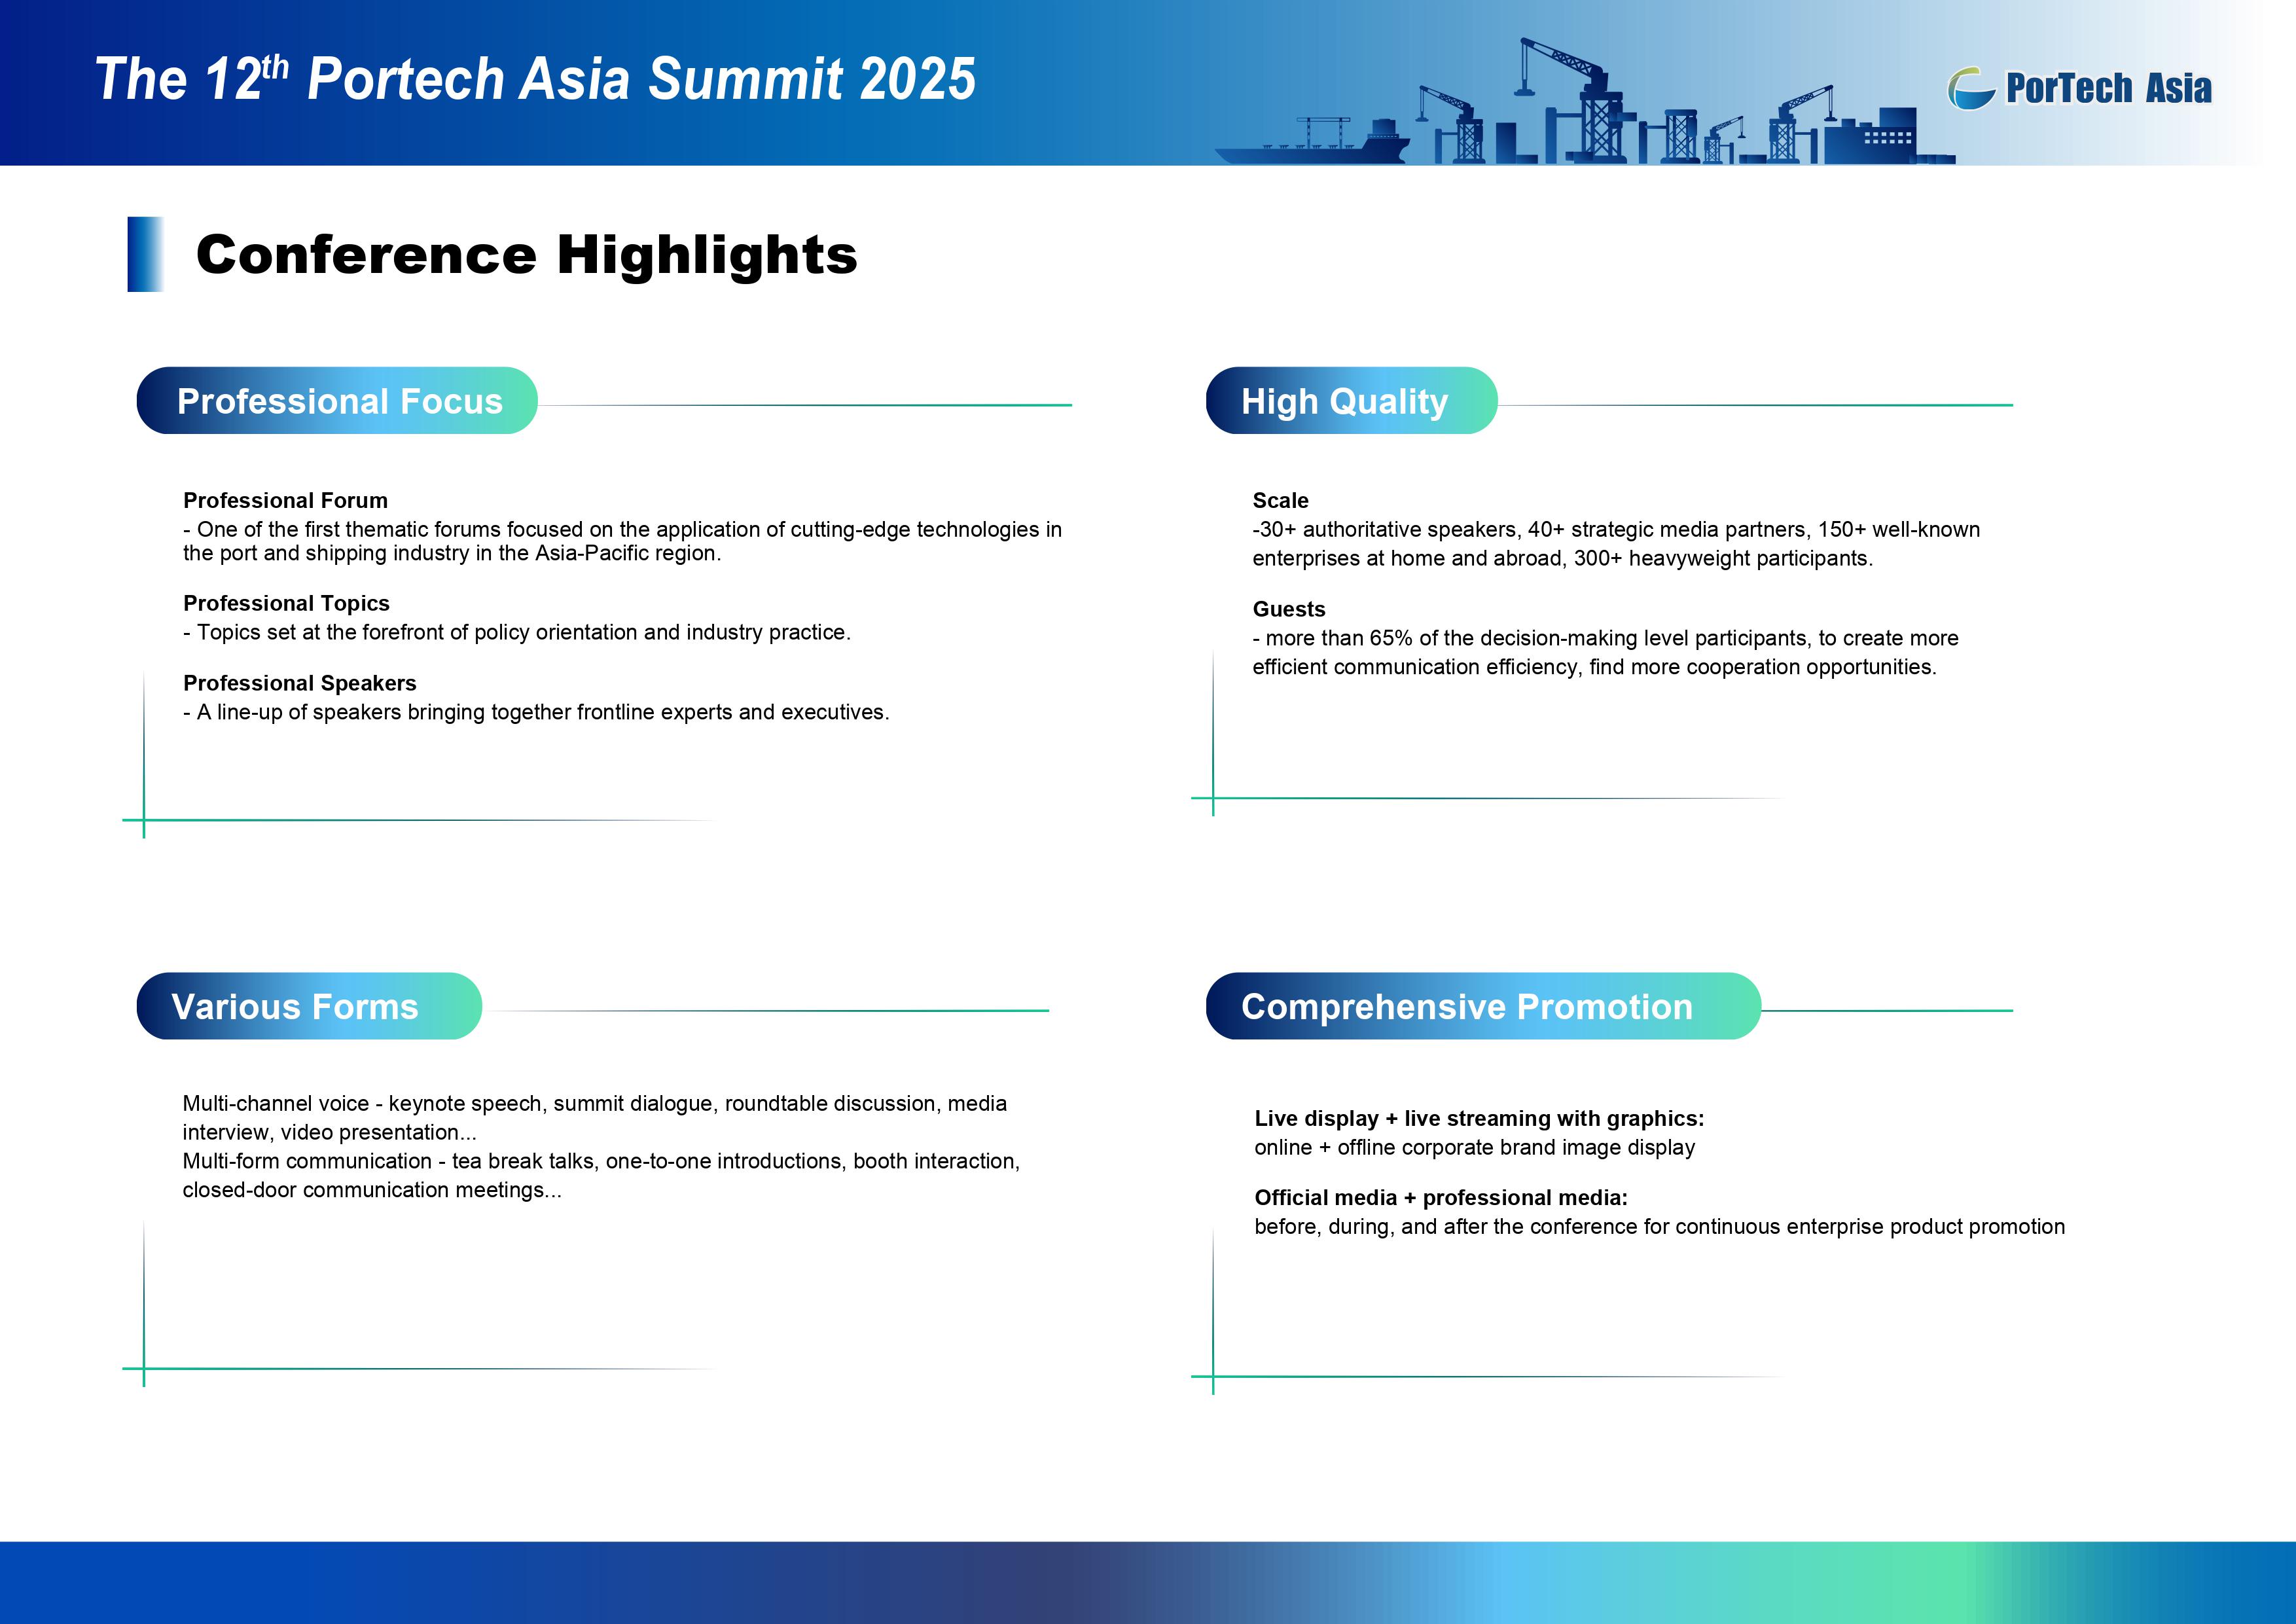Click the Professional Topics subheading
This screenshot has width=2296, height=1624.
(x=286, y=603)
